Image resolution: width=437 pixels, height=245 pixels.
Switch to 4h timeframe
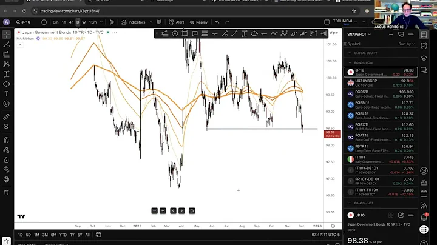pos(72,22)
